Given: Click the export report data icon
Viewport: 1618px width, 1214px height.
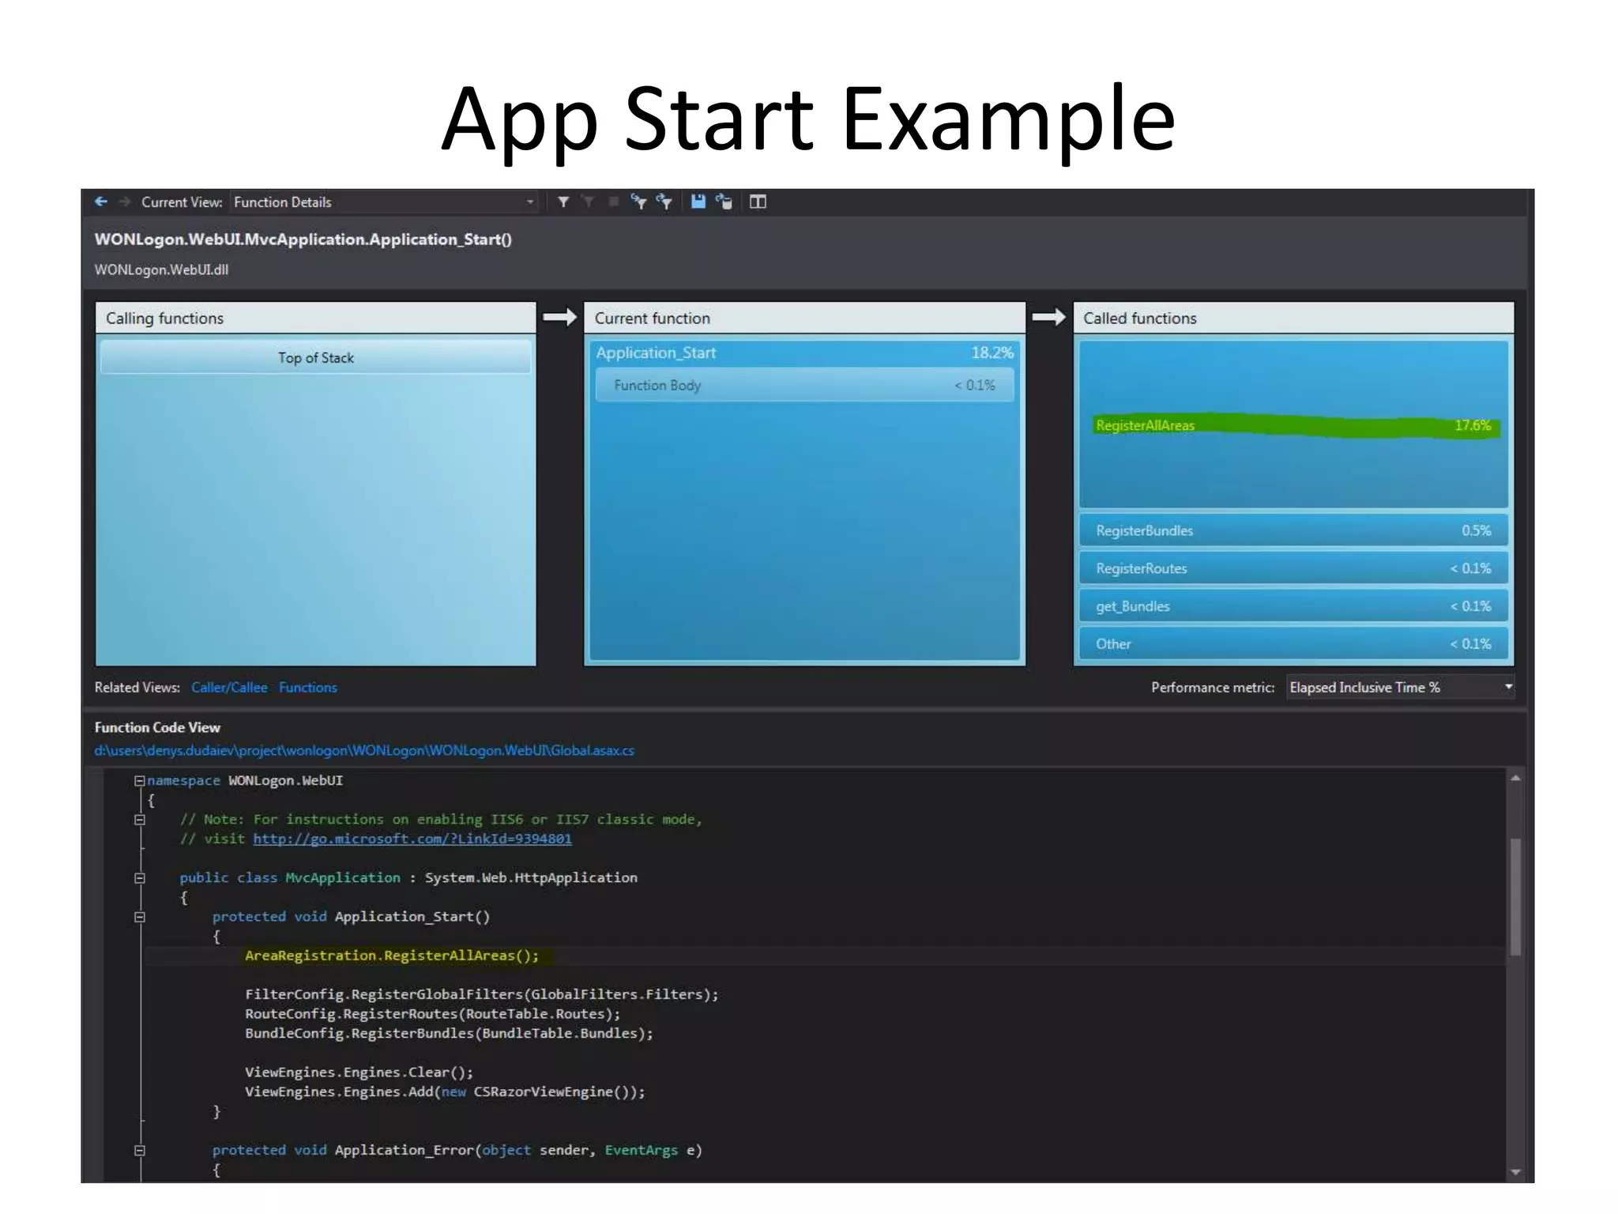Looking at the screenshot, I should click(x=724, y=202).
